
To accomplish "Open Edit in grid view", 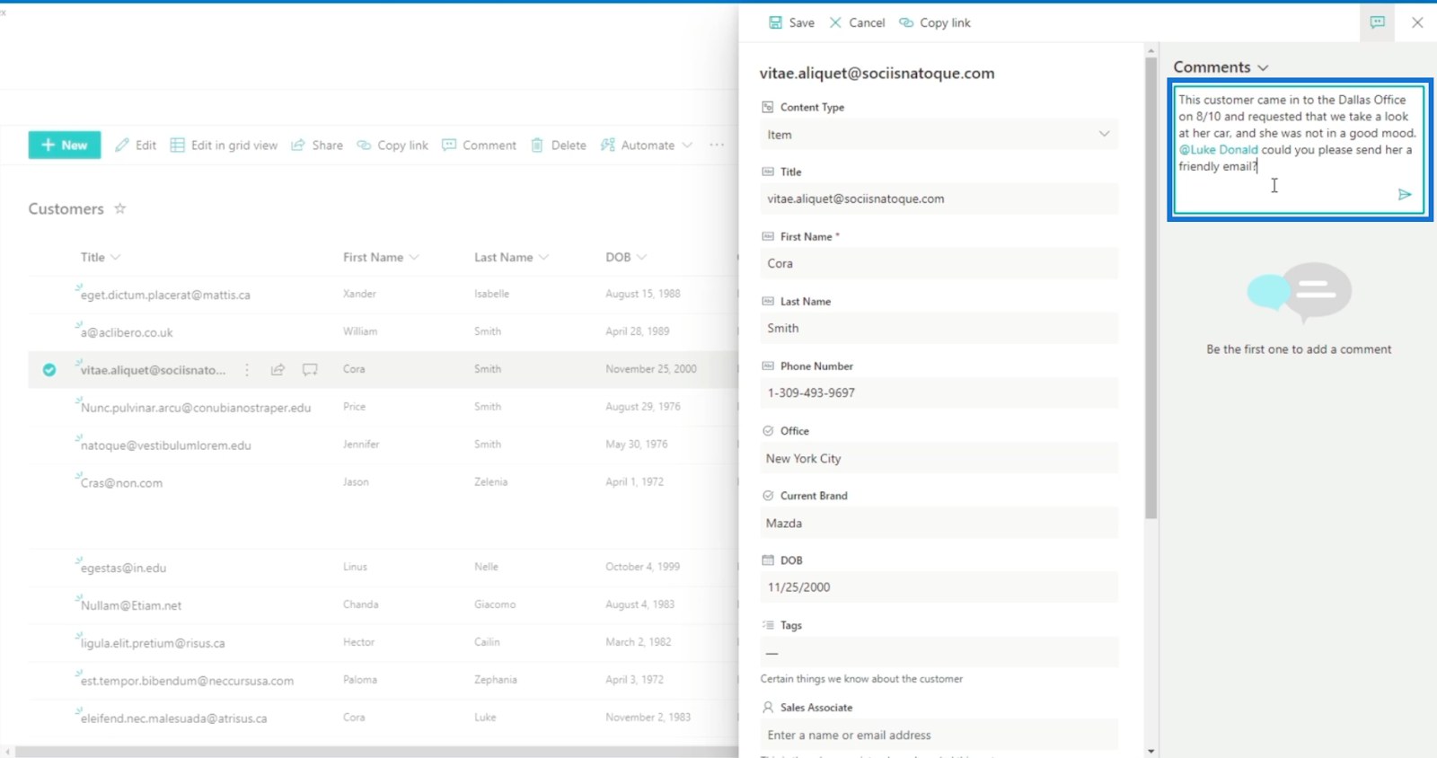I will click(224, 145).
